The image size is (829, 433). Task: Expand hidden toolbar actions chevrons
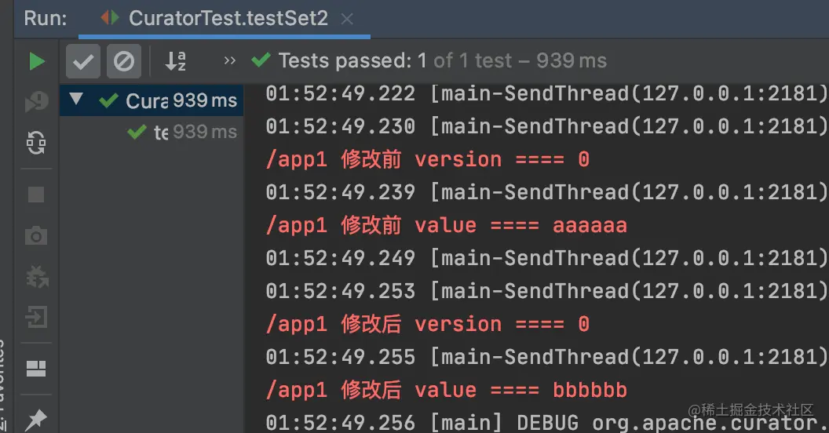(x=229, y=60)
